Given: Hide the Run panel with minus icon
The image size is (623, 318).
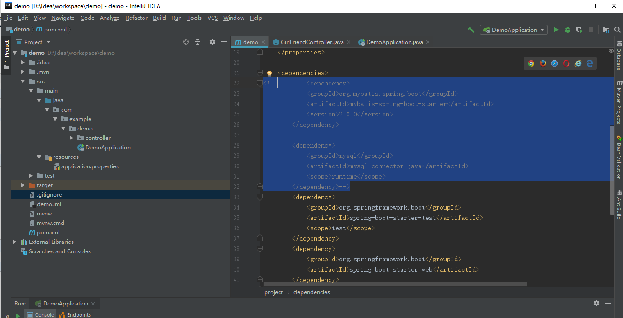Looking at the screenshot, I should click(609, 303).
